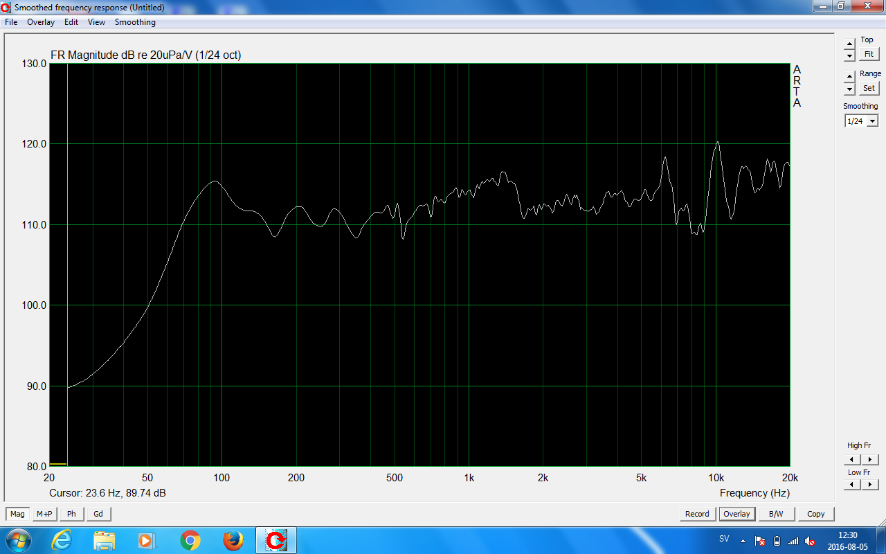
Task: Decrease Top level with down arrow
Action: (849, 55)
